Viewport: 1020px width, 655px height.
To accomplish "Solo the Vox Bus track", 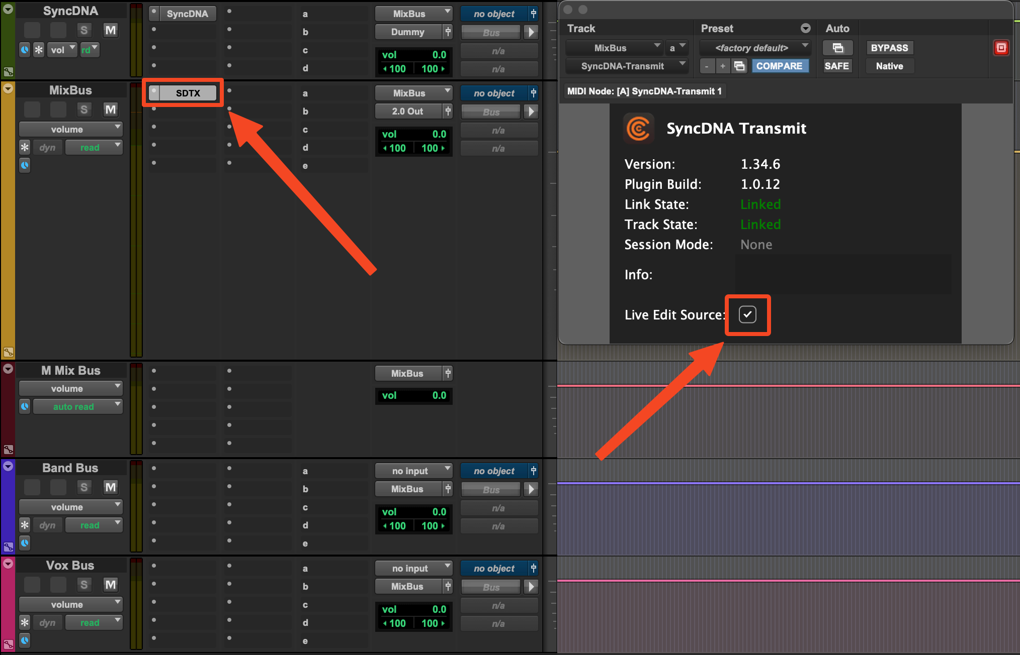I will point(84,584).
